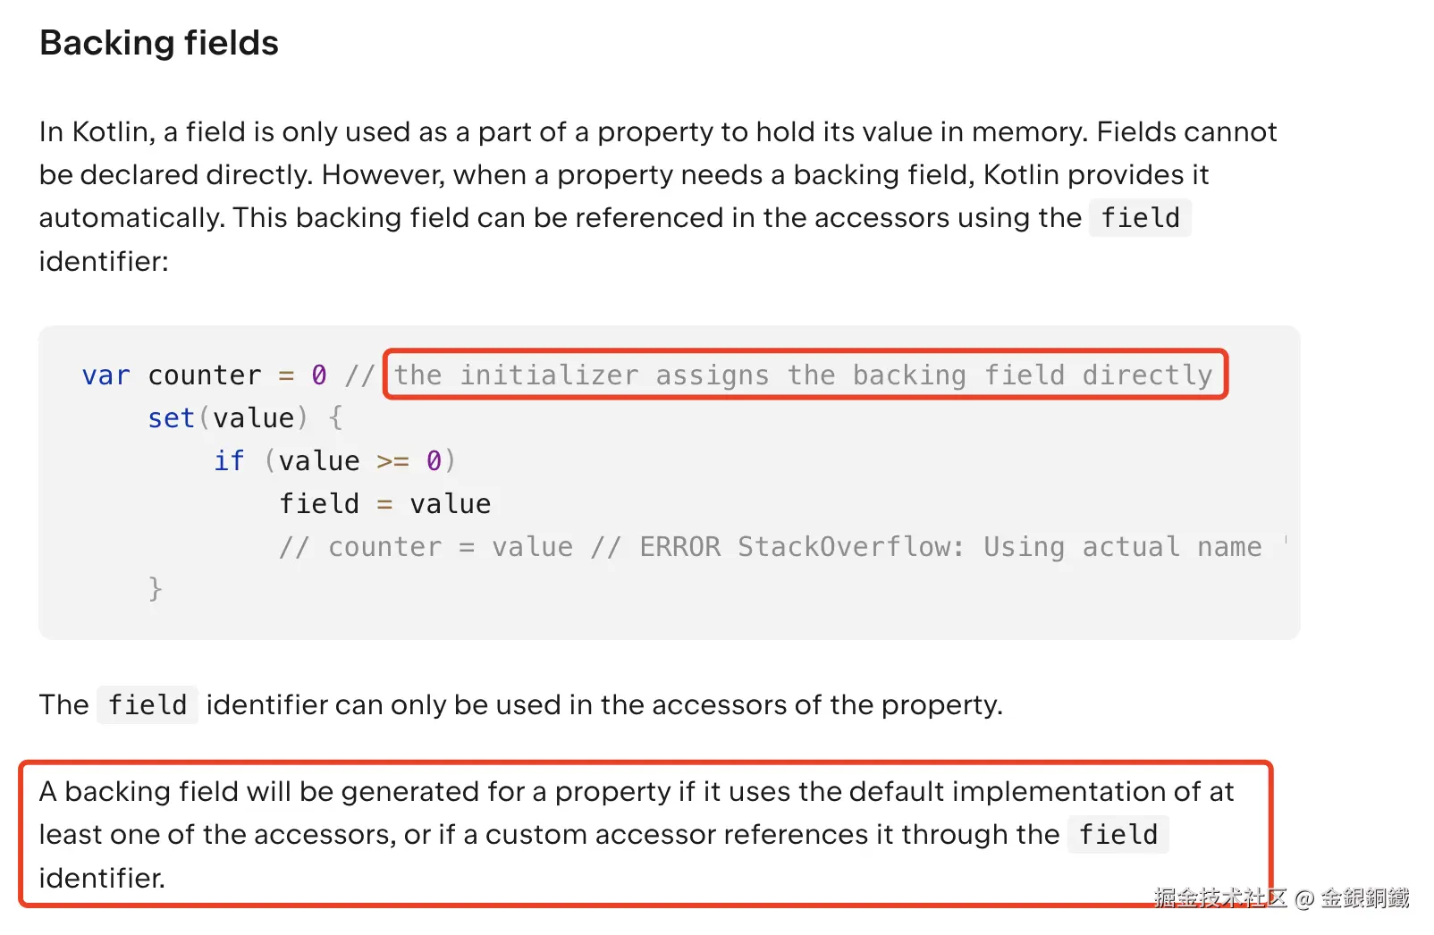Click the closing brace of setter

coord(156,588)
